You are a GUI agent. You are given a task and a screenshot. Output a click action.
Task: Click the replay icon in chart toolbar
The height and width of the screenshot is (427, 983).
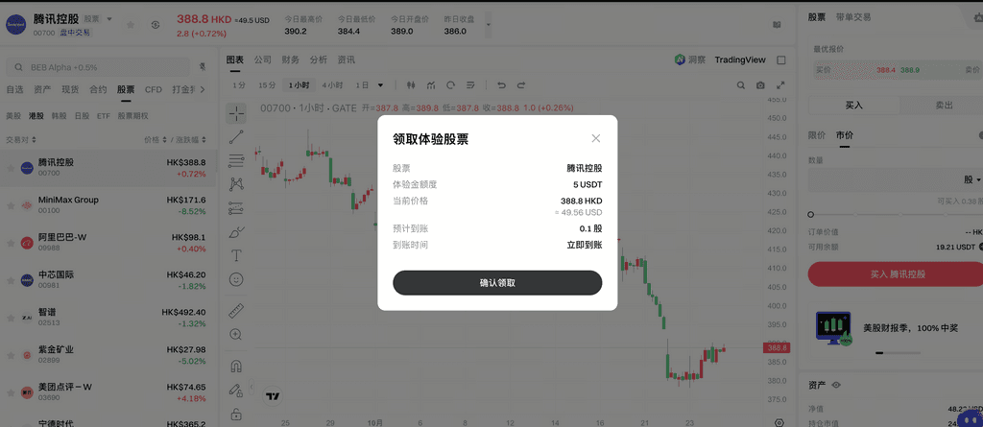[451, 84]
